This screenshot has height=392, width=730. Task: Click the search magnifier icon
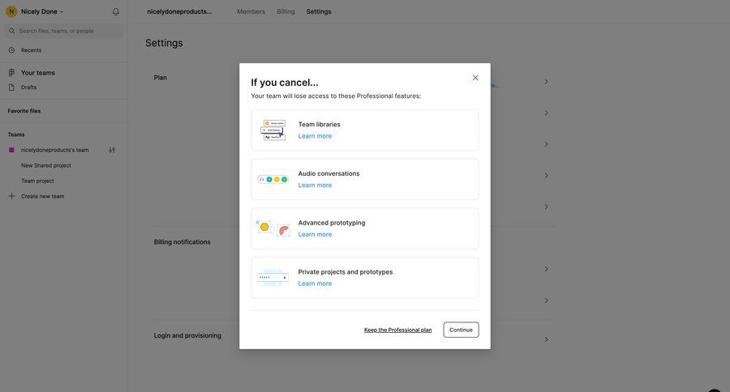pyautogui.click(x=11, y=31)
